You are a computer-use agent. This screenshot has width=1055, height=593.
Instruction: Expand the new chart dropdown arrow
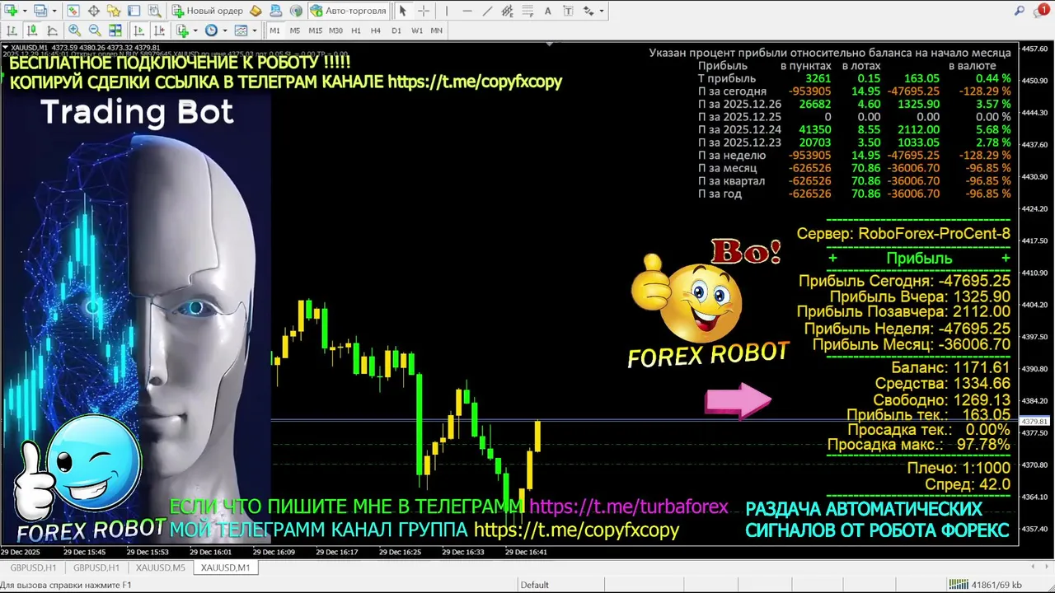pos(26,11)
